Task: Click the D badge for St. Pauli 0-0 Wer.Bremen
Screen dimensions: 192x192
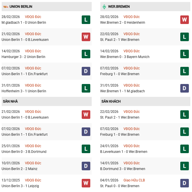Action: pyautogui.click(x=184, y=183)
